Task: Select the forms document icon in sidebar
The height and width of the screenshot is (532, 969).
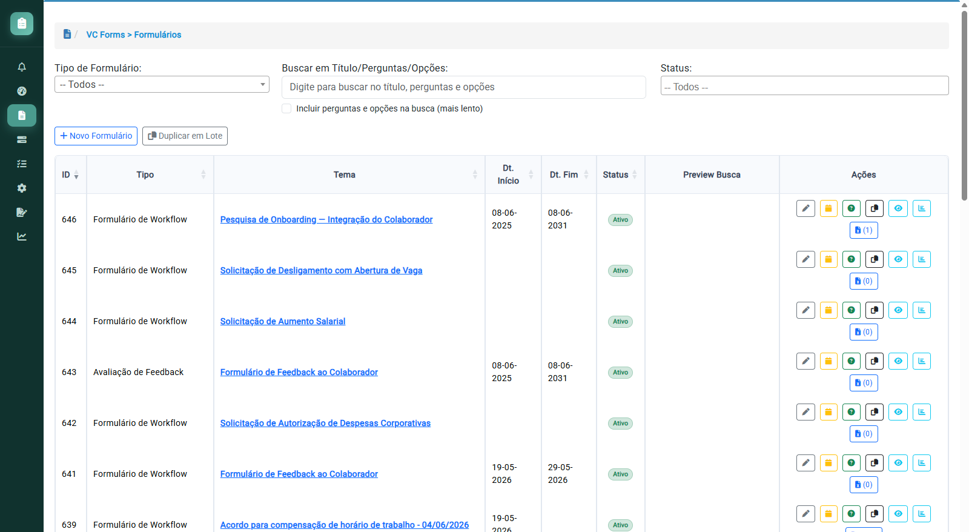Action: (x=22, y=115)
